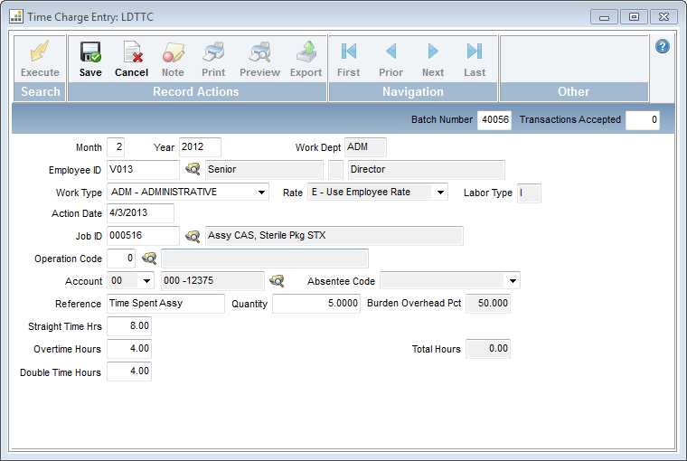Screen dimensions: 687x461
Task: Click the Reference field Time Spent Assy
Action: pos(165,303)
